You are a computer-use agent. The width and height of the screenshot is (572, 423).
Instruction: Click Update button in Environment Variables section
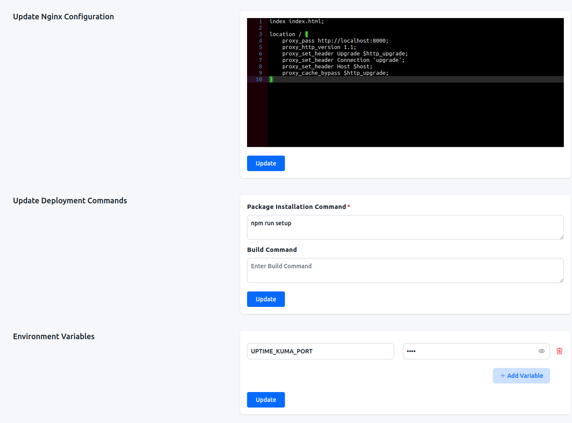pos(266,400)
